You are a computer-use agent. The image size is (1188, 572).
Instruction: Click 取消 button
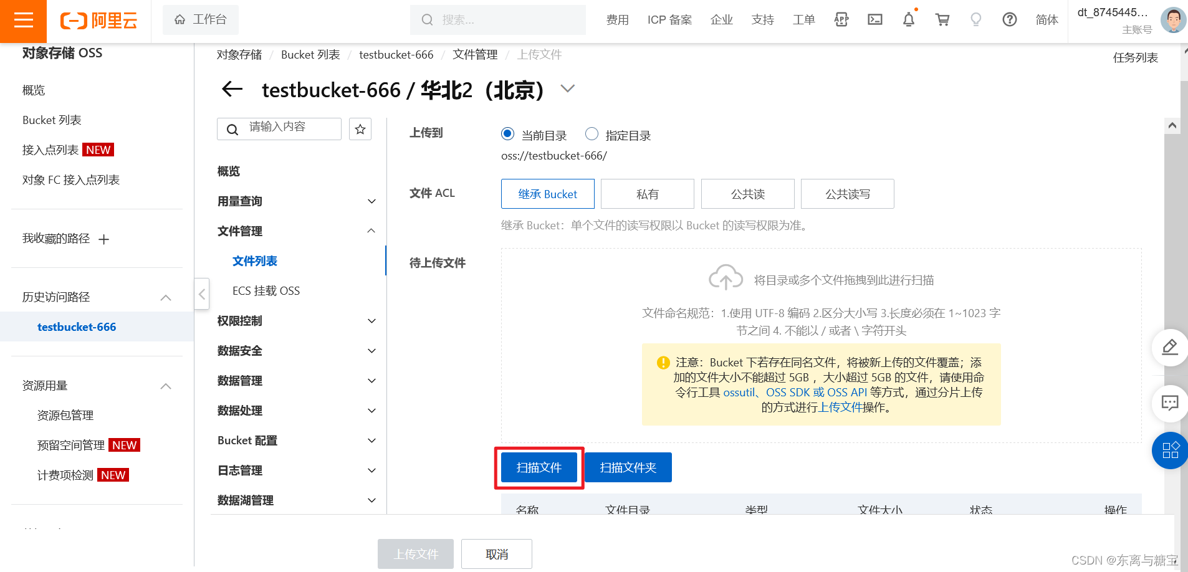pyautogui.click(x=497, y=554)
